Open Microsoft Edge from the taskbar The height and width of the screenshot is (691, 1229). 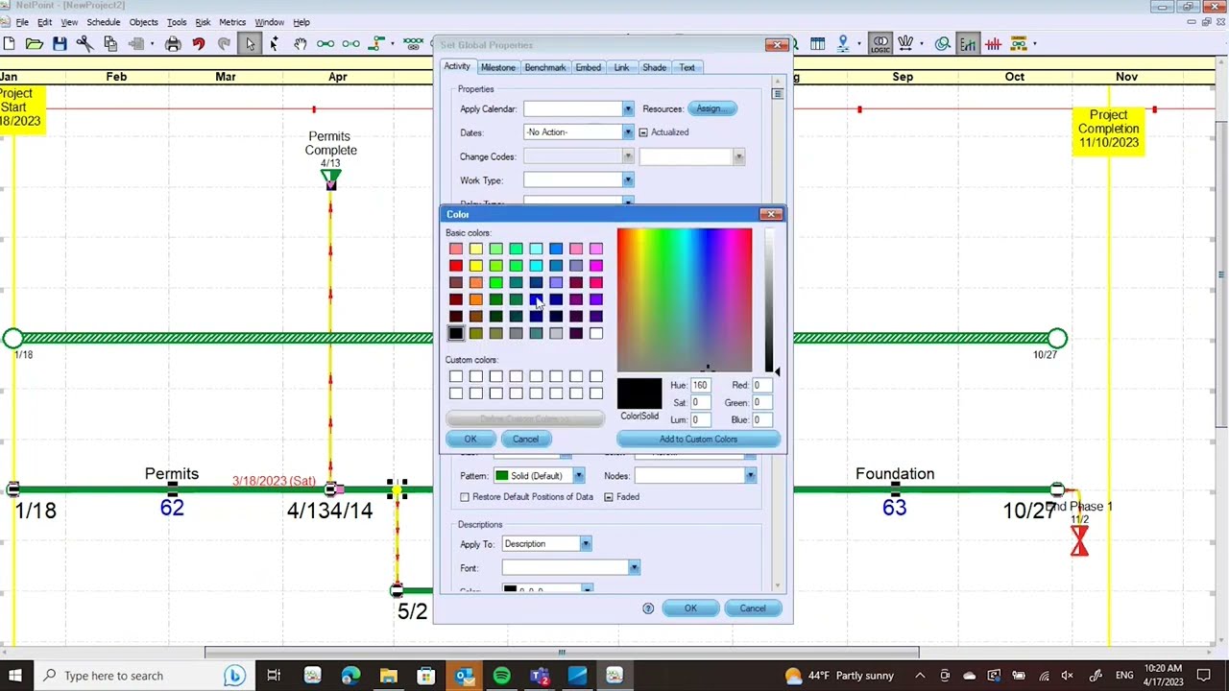tap(349, 676)
